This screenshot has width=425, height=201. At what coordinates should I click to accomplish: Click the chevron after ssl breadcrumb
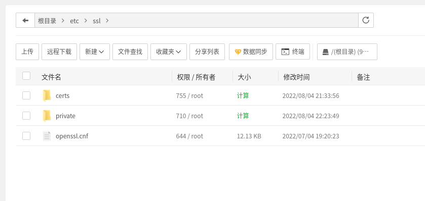107,21
